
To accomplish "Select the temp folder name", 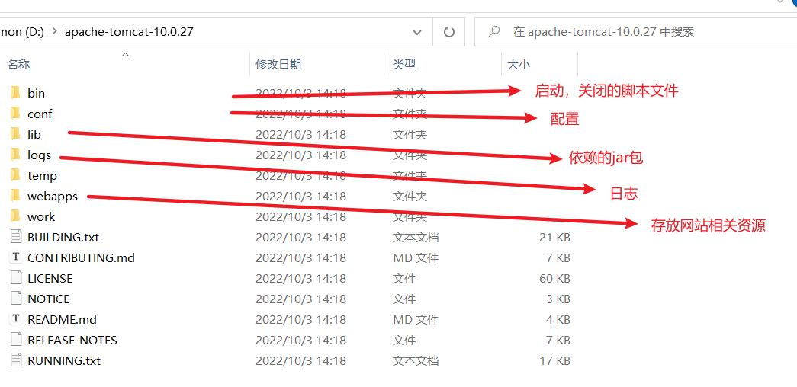I will tap(42, 176).
